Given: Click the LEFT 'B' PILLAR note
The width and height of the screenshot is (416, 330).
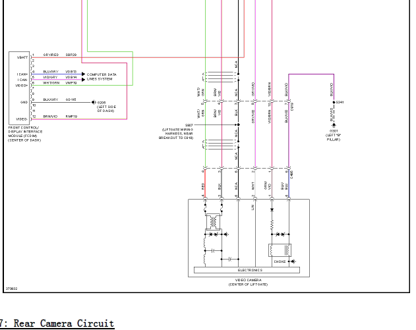Looking at the screenshot, I should (334, 138).
